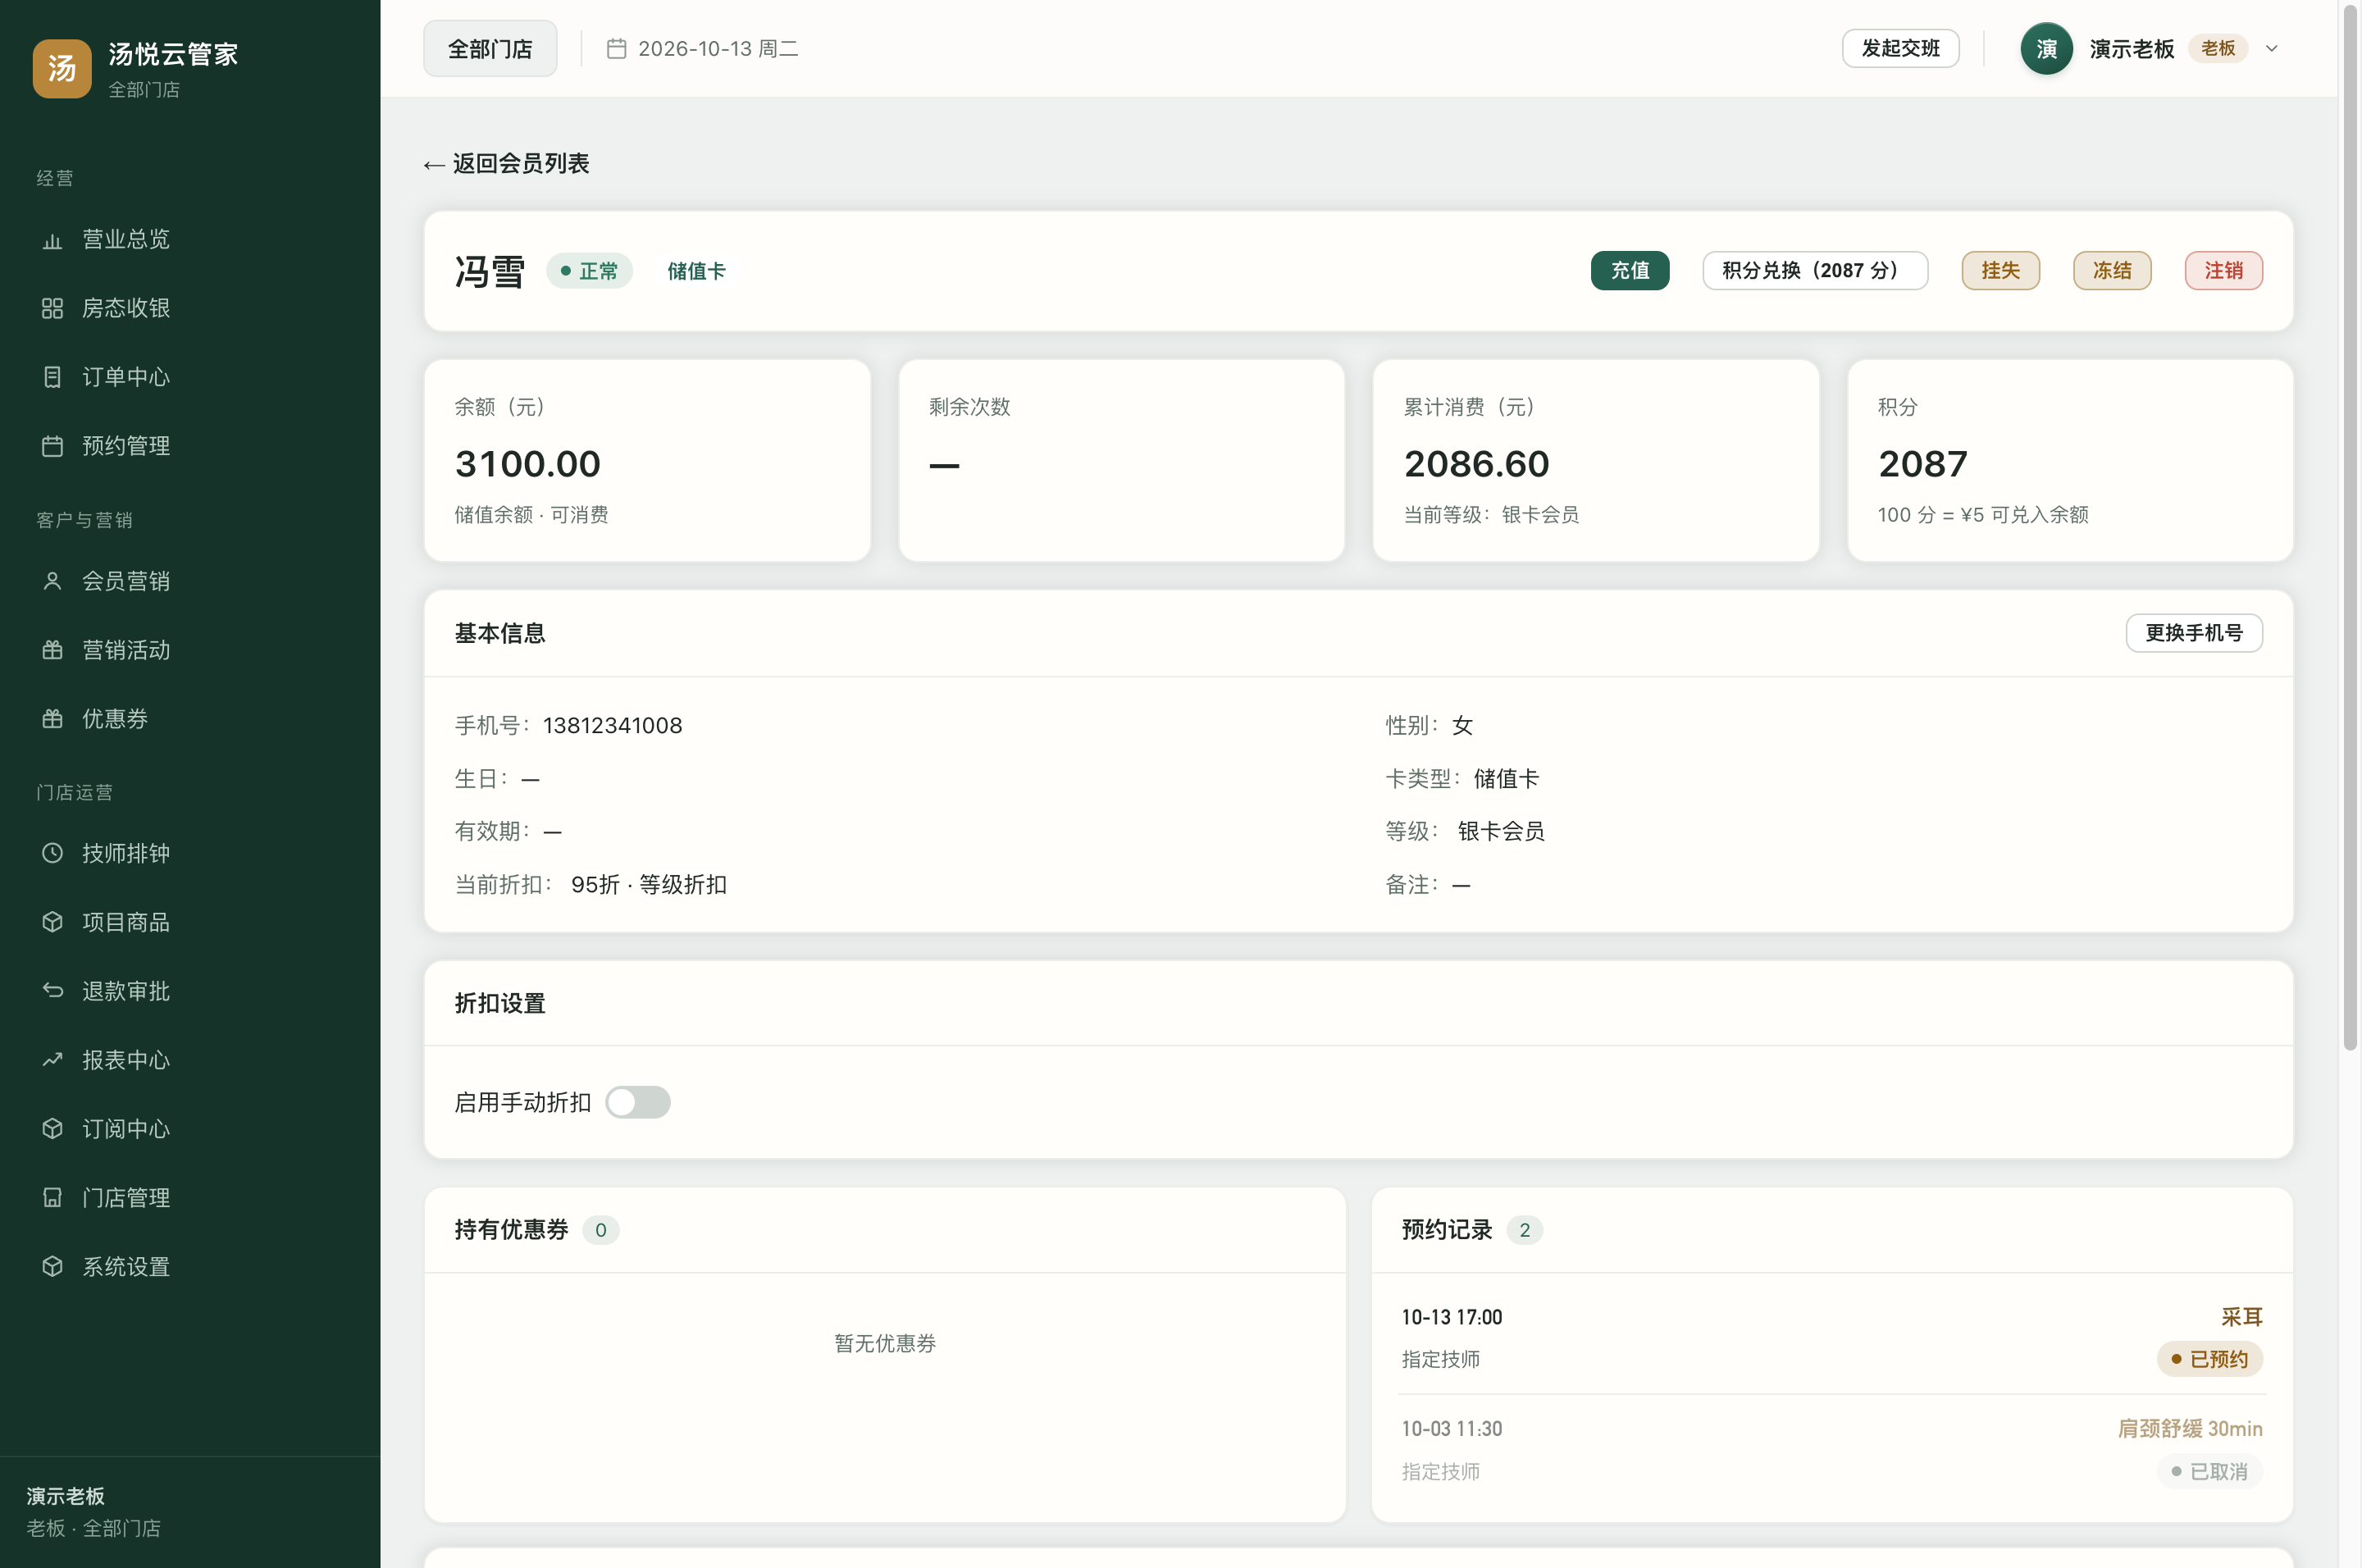
Task: Click the 订单中心 document icon
Action: (52, 377)
